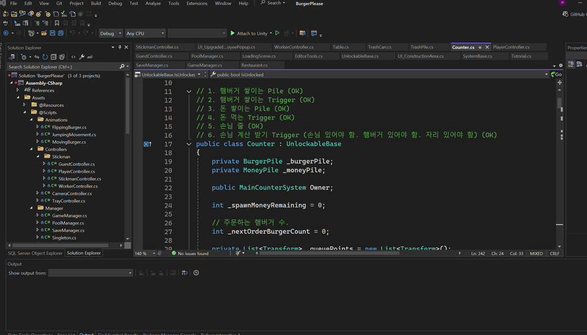Click the split editor icon above scrollbar
The width and height of the screenshot is (587, 335).
click(559, 83)
